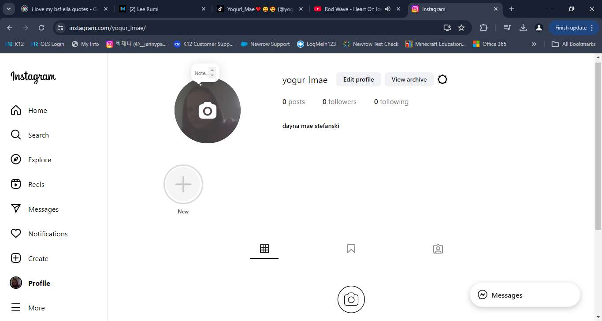Viewport: 602px width, 321px height.
Task: Click install app icon in address bar
Action: pos(447,28)
